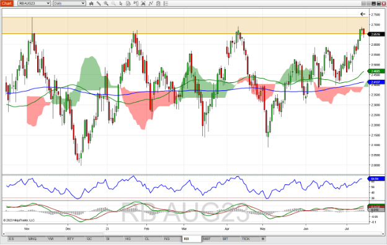Switch to the SI tab

114,239
